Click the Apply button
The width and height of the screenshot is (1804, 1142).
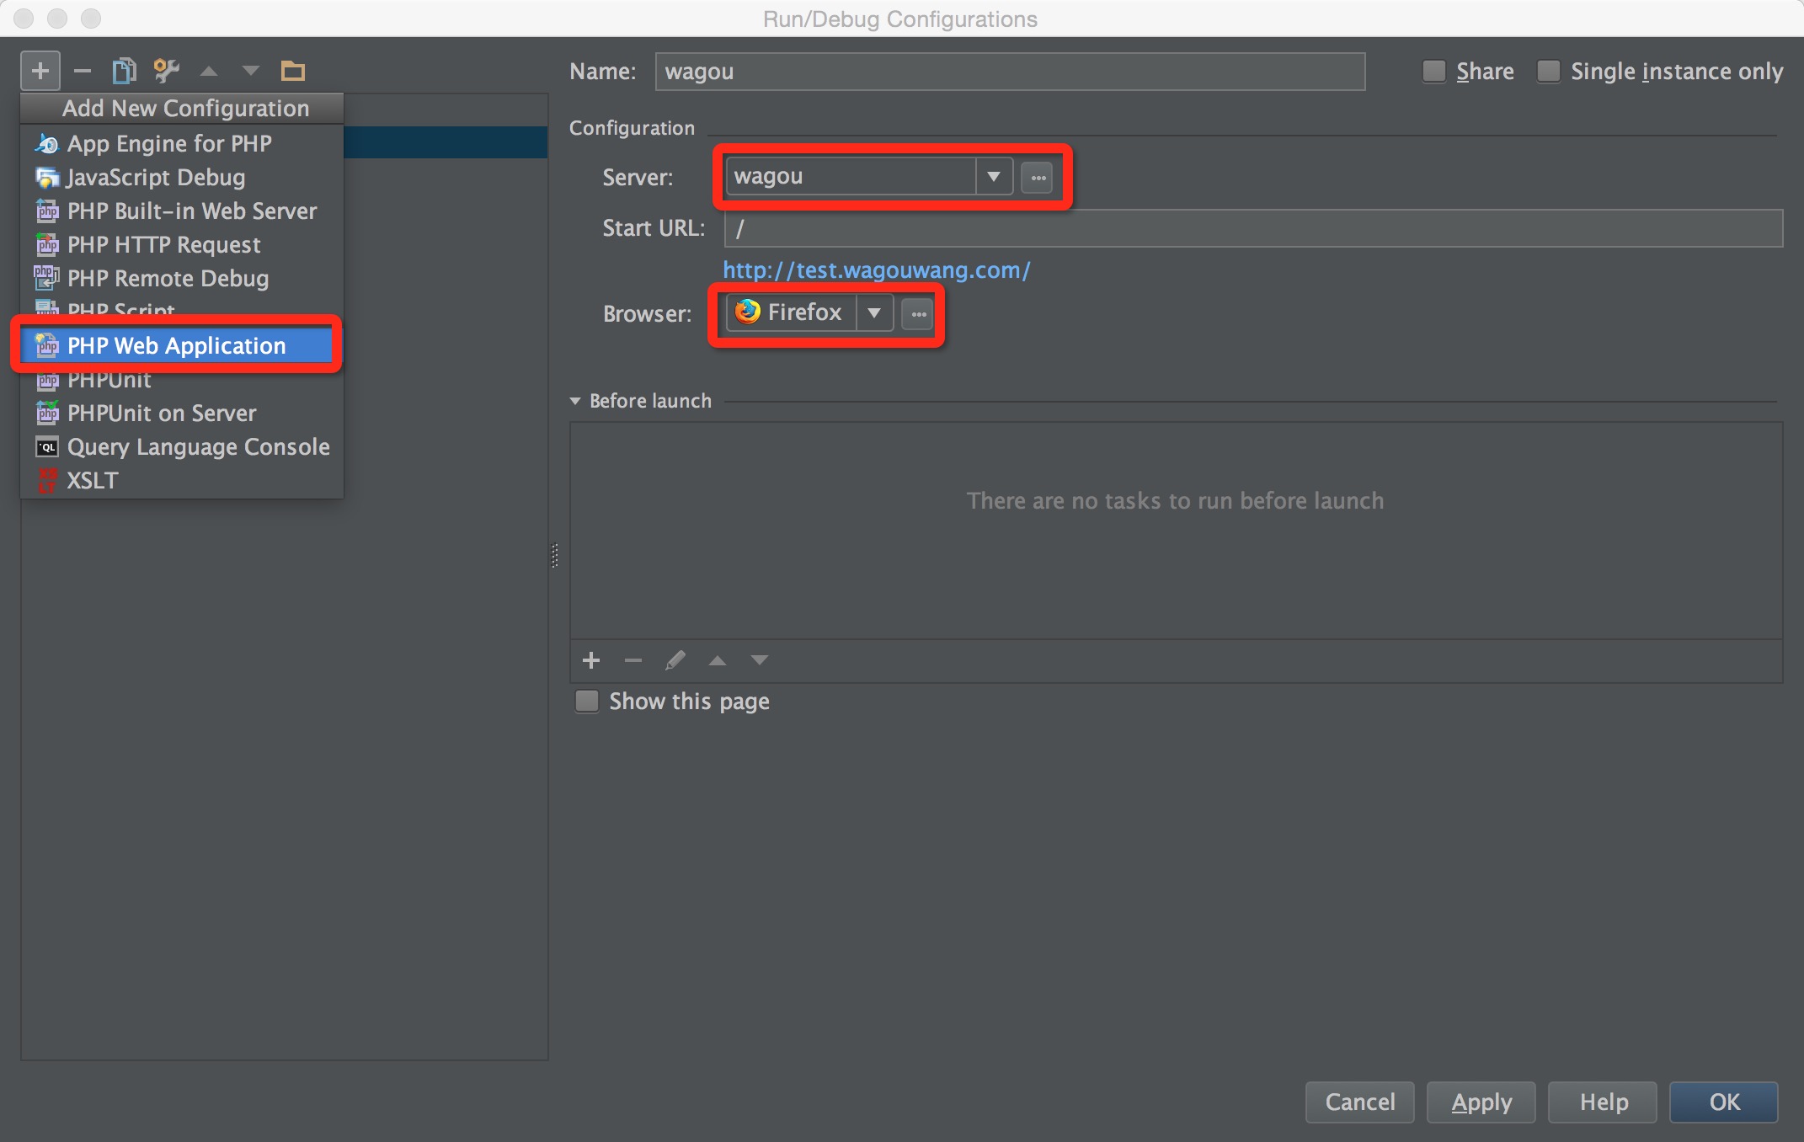coord(1481,1102)
